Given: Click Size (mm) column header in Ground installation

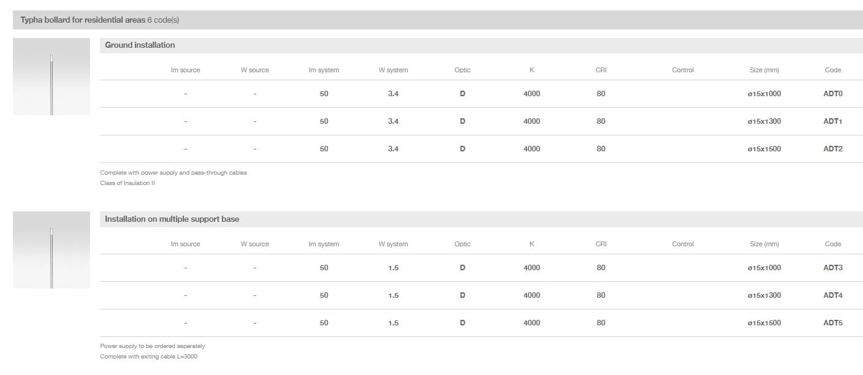Looking at the screenshot, I should [x=764, y=70].
